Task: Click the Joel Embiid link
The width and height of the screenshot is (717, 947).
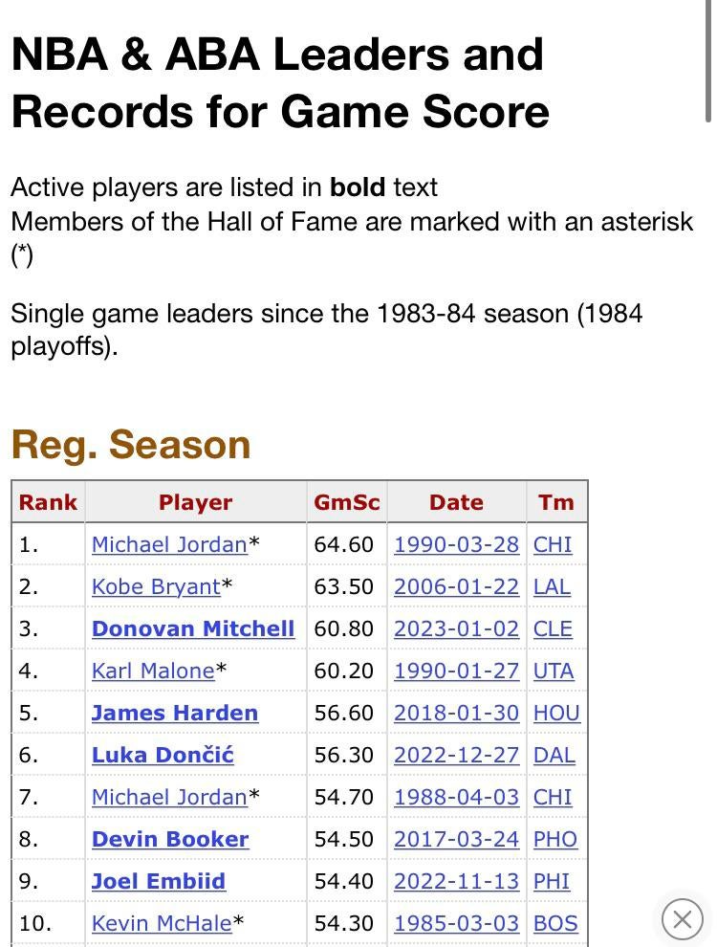Action: (159, 881)
